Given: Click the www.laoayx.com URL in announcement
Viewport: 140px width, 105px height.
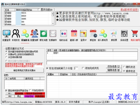Looking at the screenshot, I should (111, 13).
